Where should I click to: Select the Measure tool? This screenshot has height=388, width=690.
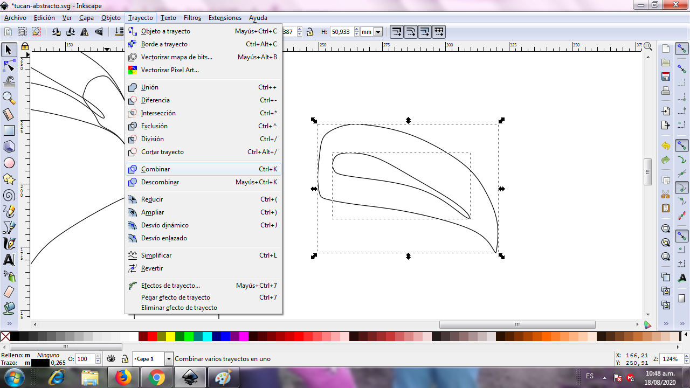9,114
